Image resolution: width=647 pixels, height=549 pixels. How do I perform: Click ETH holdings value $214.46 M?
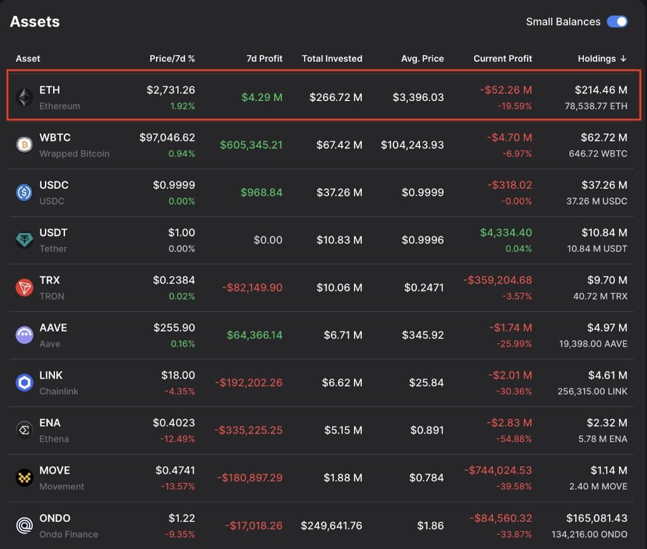pos(601,90)
